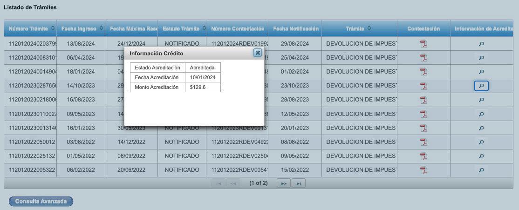519x210 pixels.
Task: Open the PDF for the 29/08/2024 notification
Action: (x=423, y=44)
